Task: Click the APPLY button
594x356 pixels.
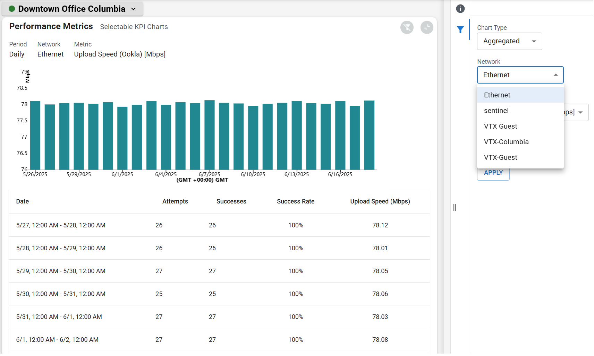Action: (493, 173)
